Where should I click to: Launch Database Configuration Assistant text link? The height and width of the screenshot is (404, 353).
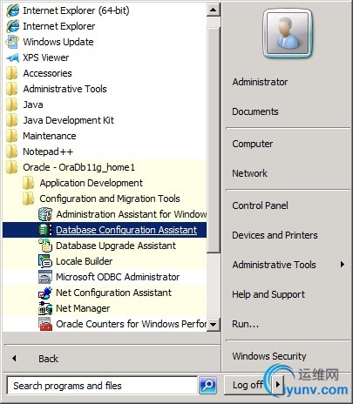click(x=126, y=230)
